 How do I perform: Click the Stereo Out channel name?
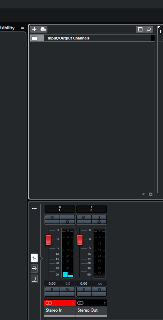[x=87, y=310]
